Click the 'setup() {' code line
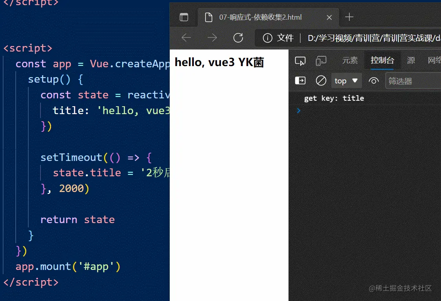This screenshot has width=441, height=301. (x=56, y=79)
